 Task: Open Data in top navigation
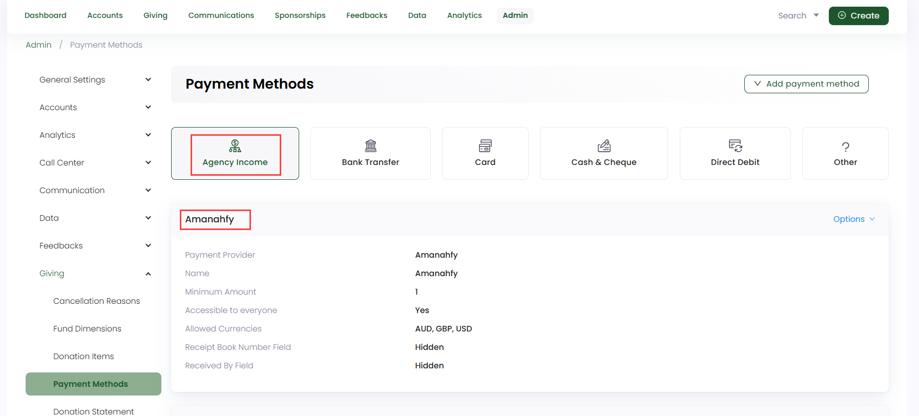(417, 15)
